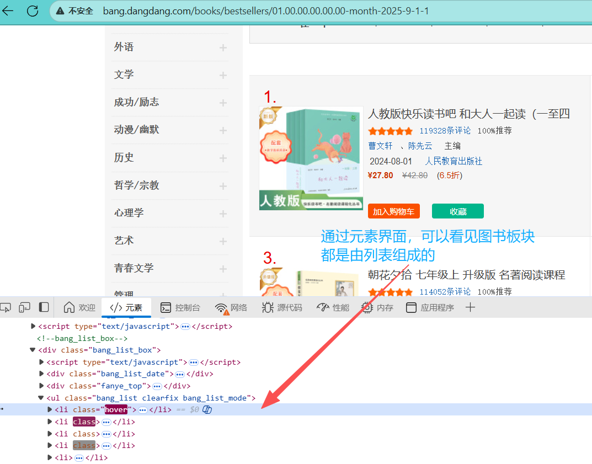
Task: Click ellipsis in script node under bang_list_box
Action: point(193,362)
